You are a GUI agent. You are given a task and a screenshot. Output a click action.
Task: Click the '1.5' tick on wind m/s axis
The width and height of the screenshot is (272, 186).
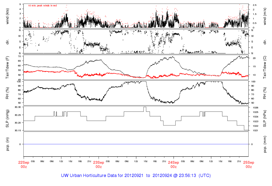pos(254,14)
